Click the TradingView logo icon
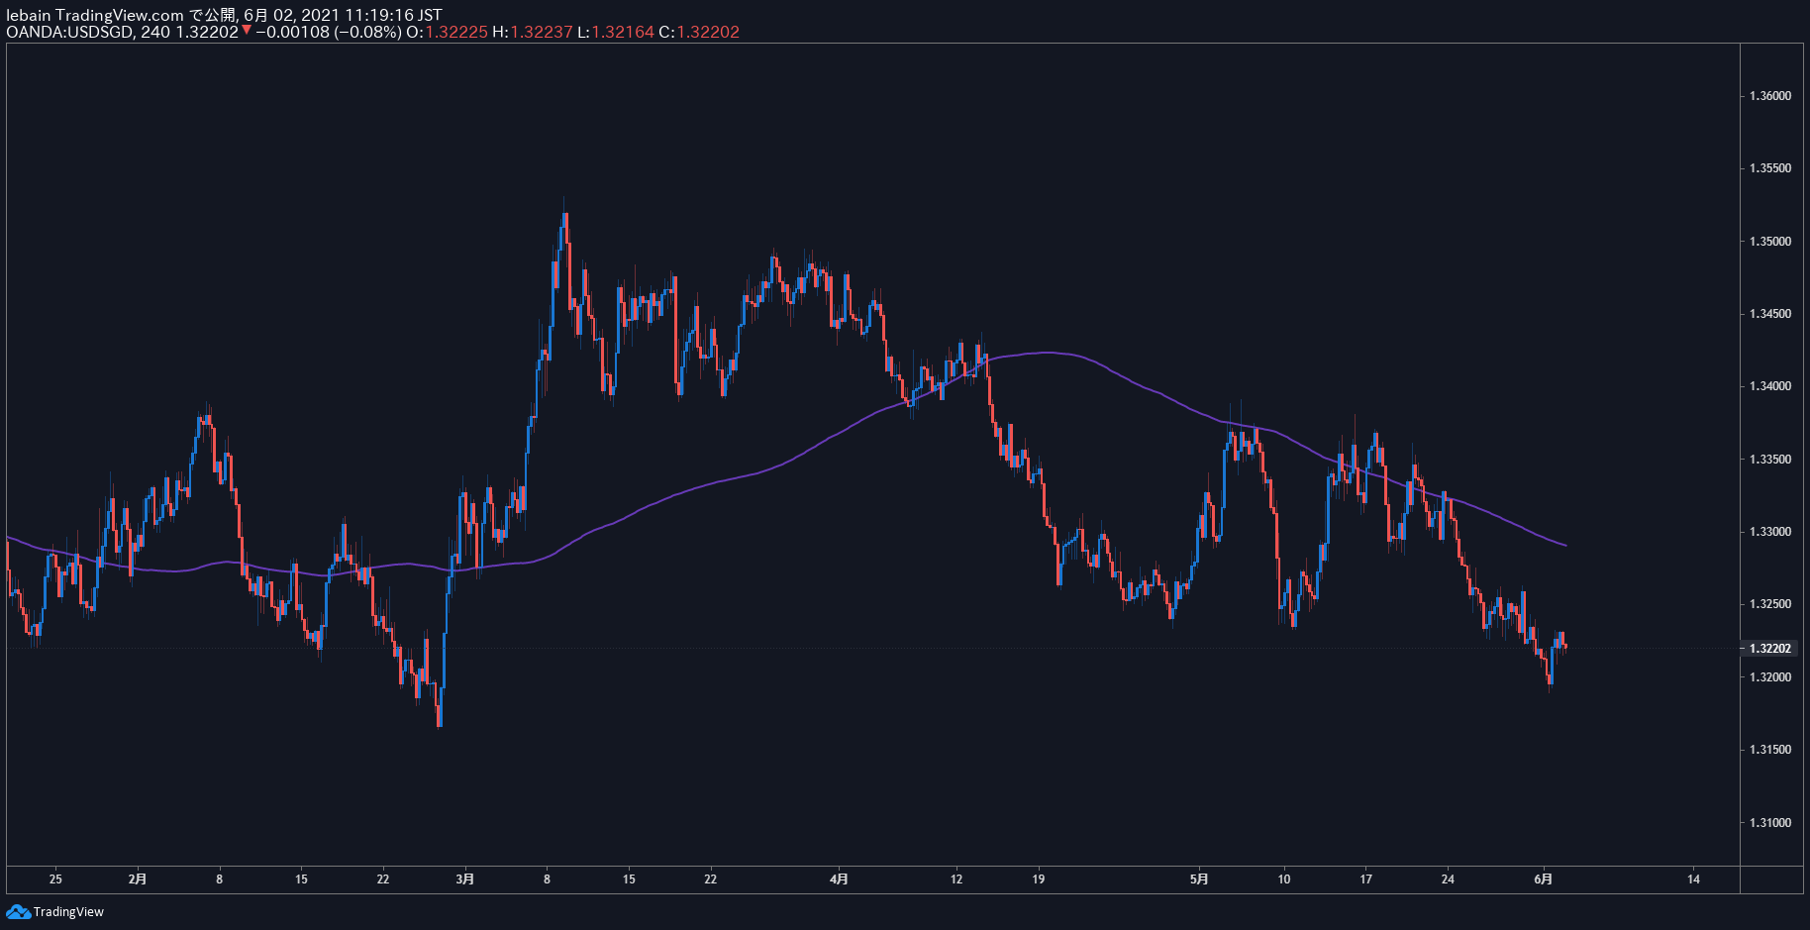 (18, 911)
